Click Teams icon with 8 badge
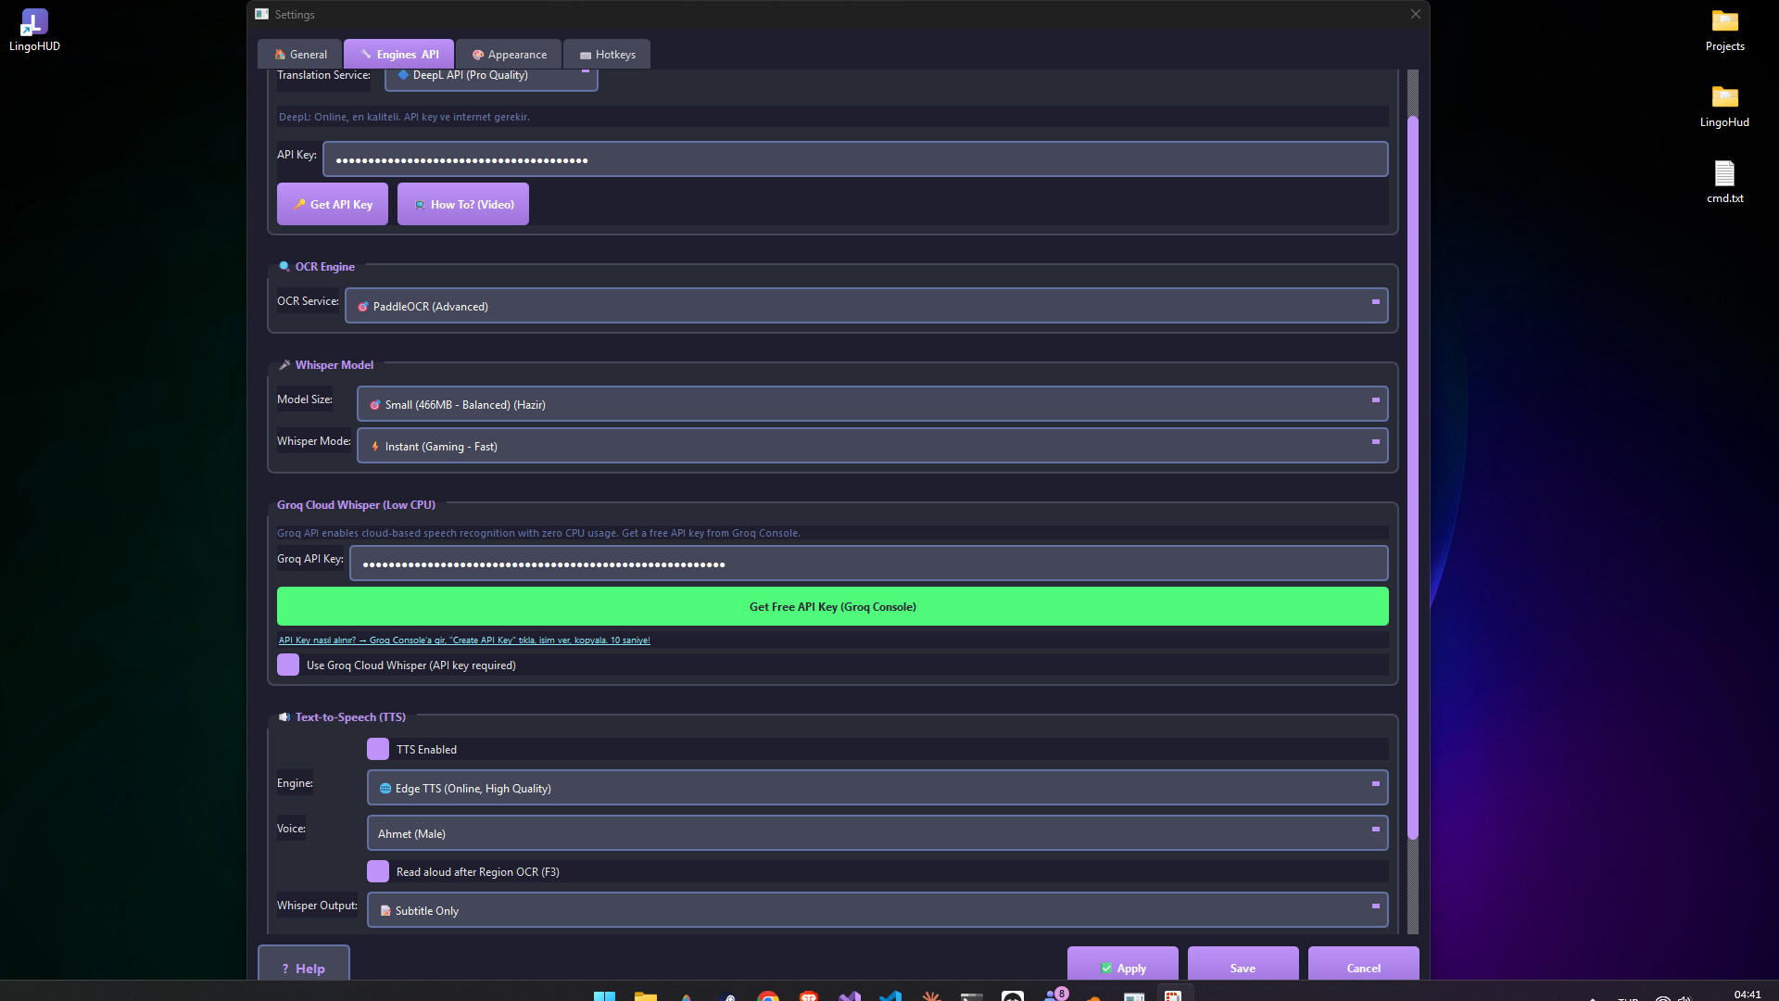This screenshot has height=1001, width=1779. coord(1054,995)
